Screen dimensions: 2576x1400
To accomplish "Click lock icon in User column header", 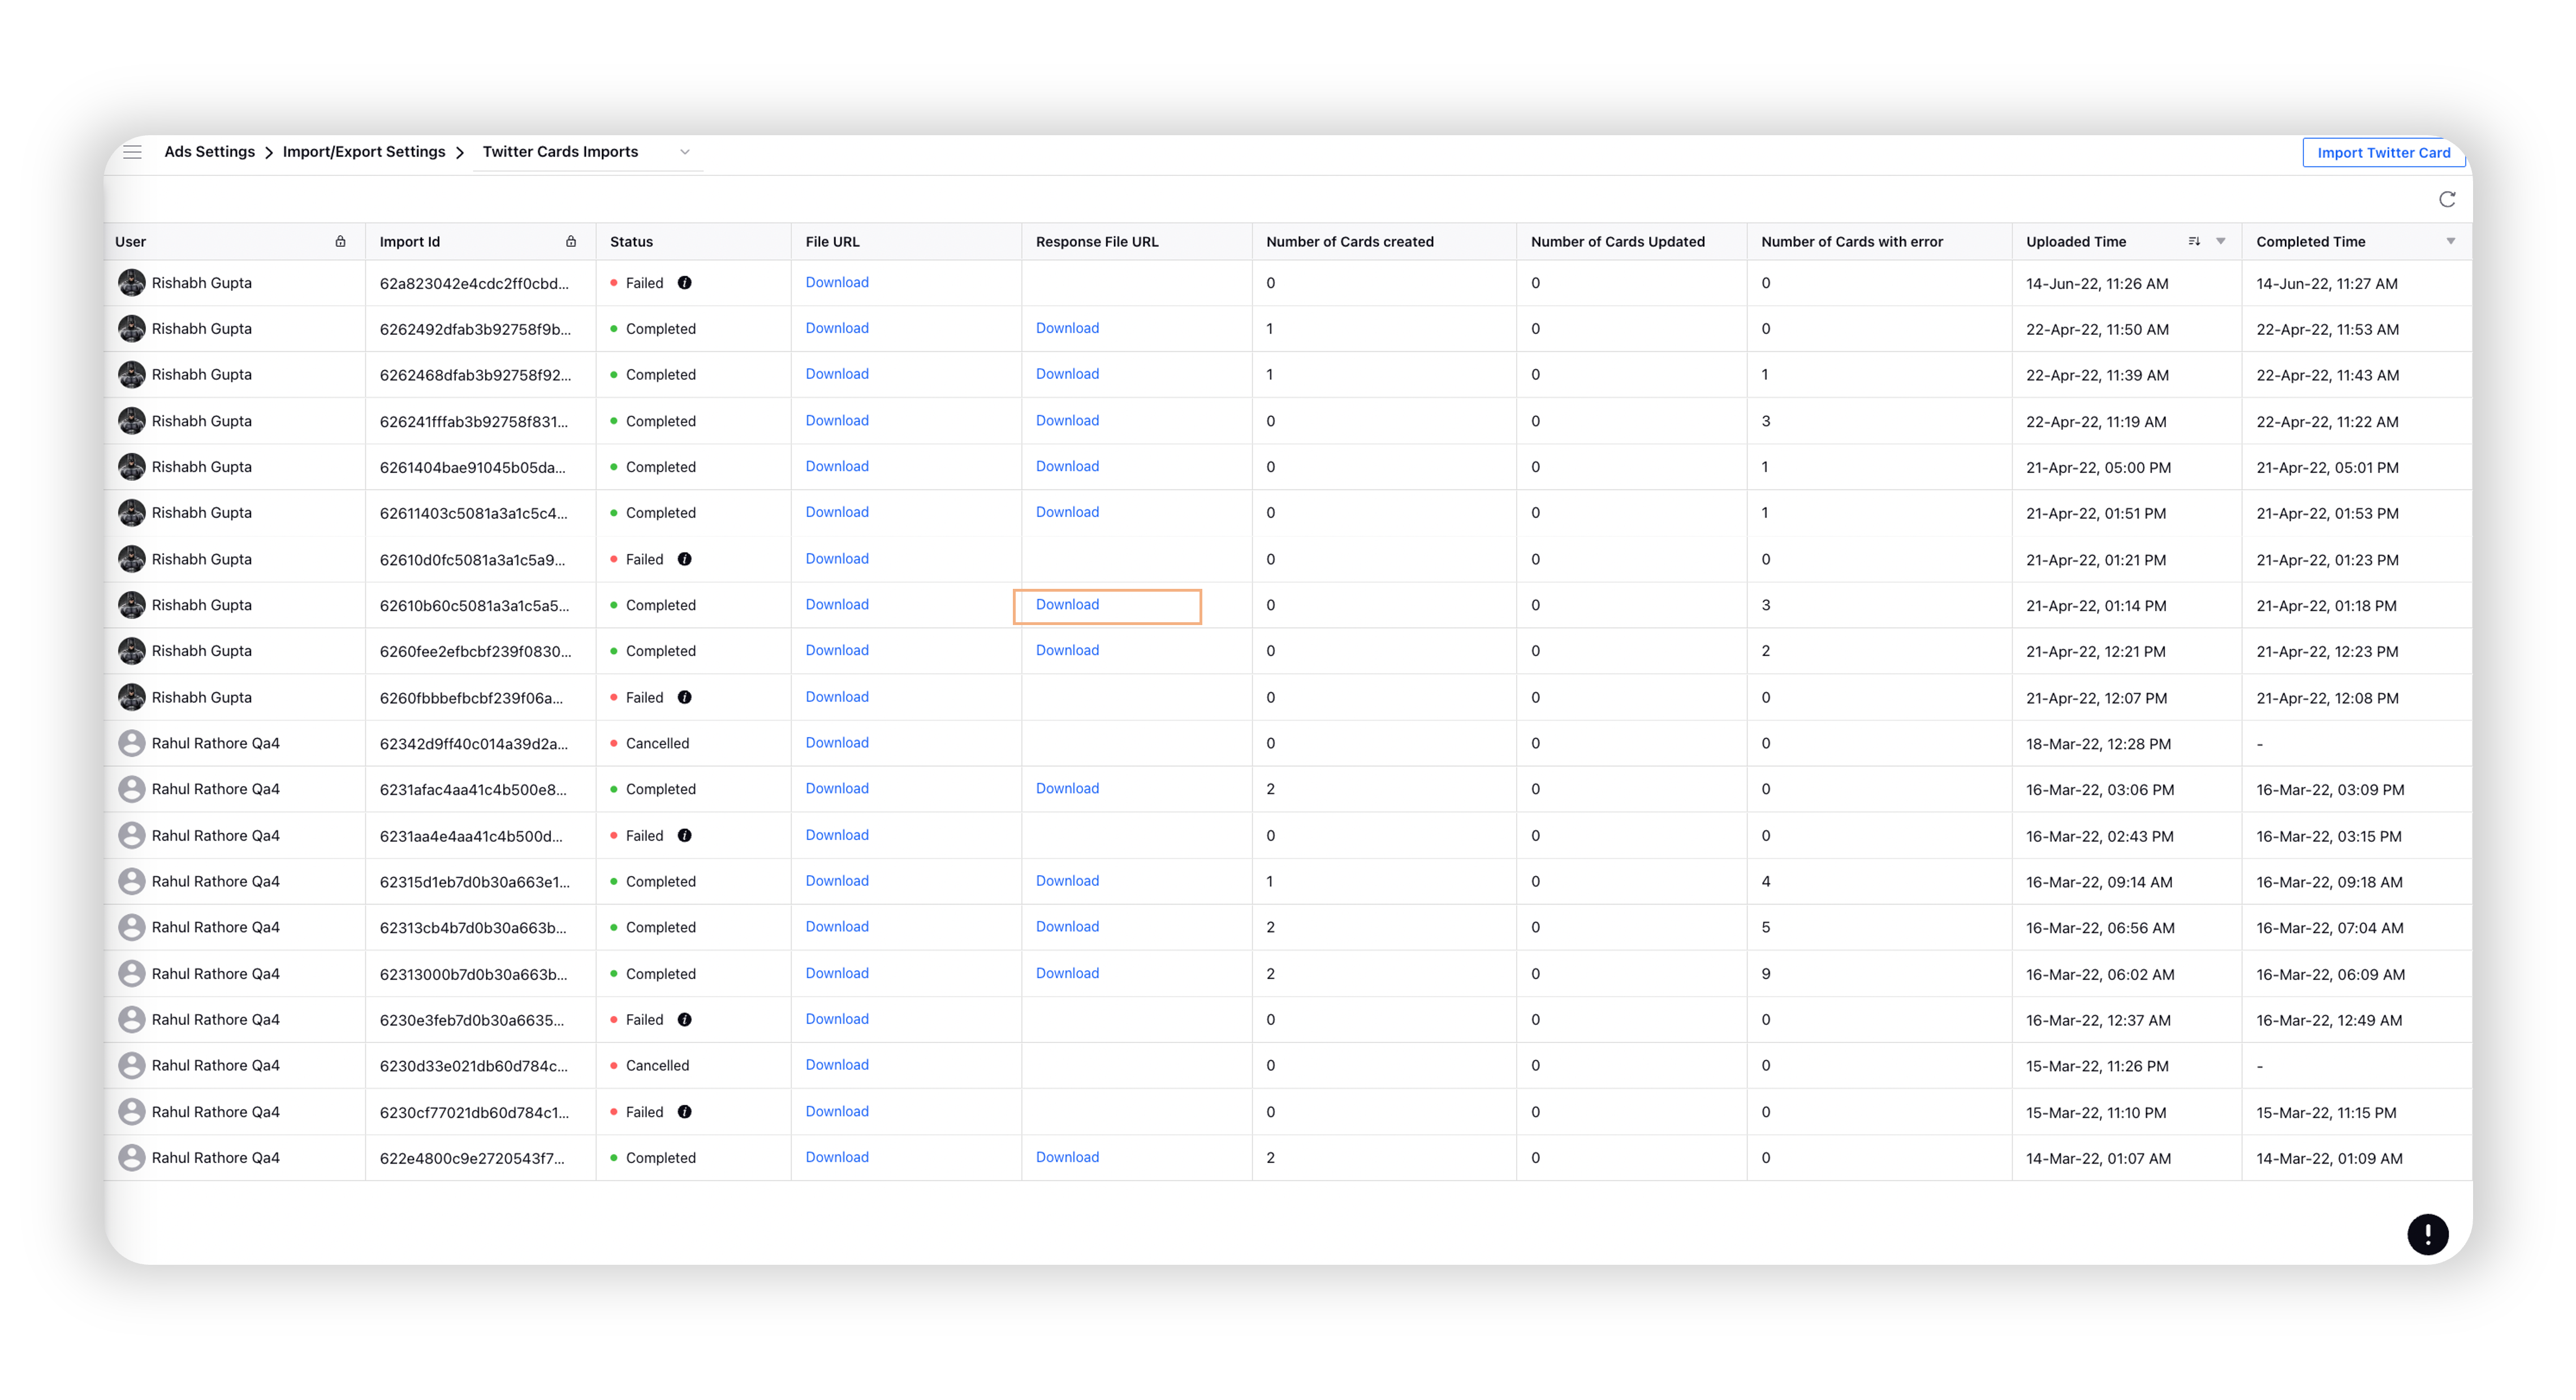I will [340, 241].
